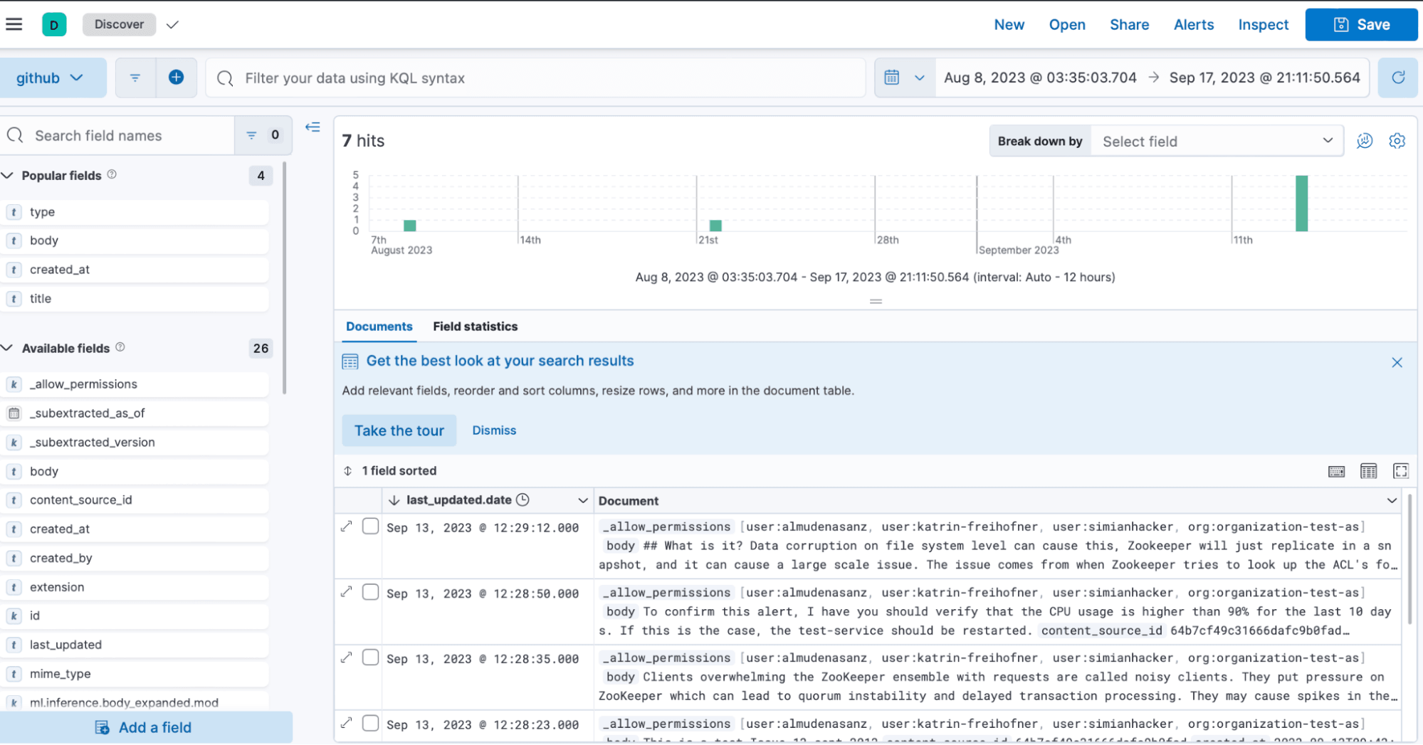Viewport: 1423px width, 745px height.
Task: Toggle full screen for document table
Action: point(1400,471)
